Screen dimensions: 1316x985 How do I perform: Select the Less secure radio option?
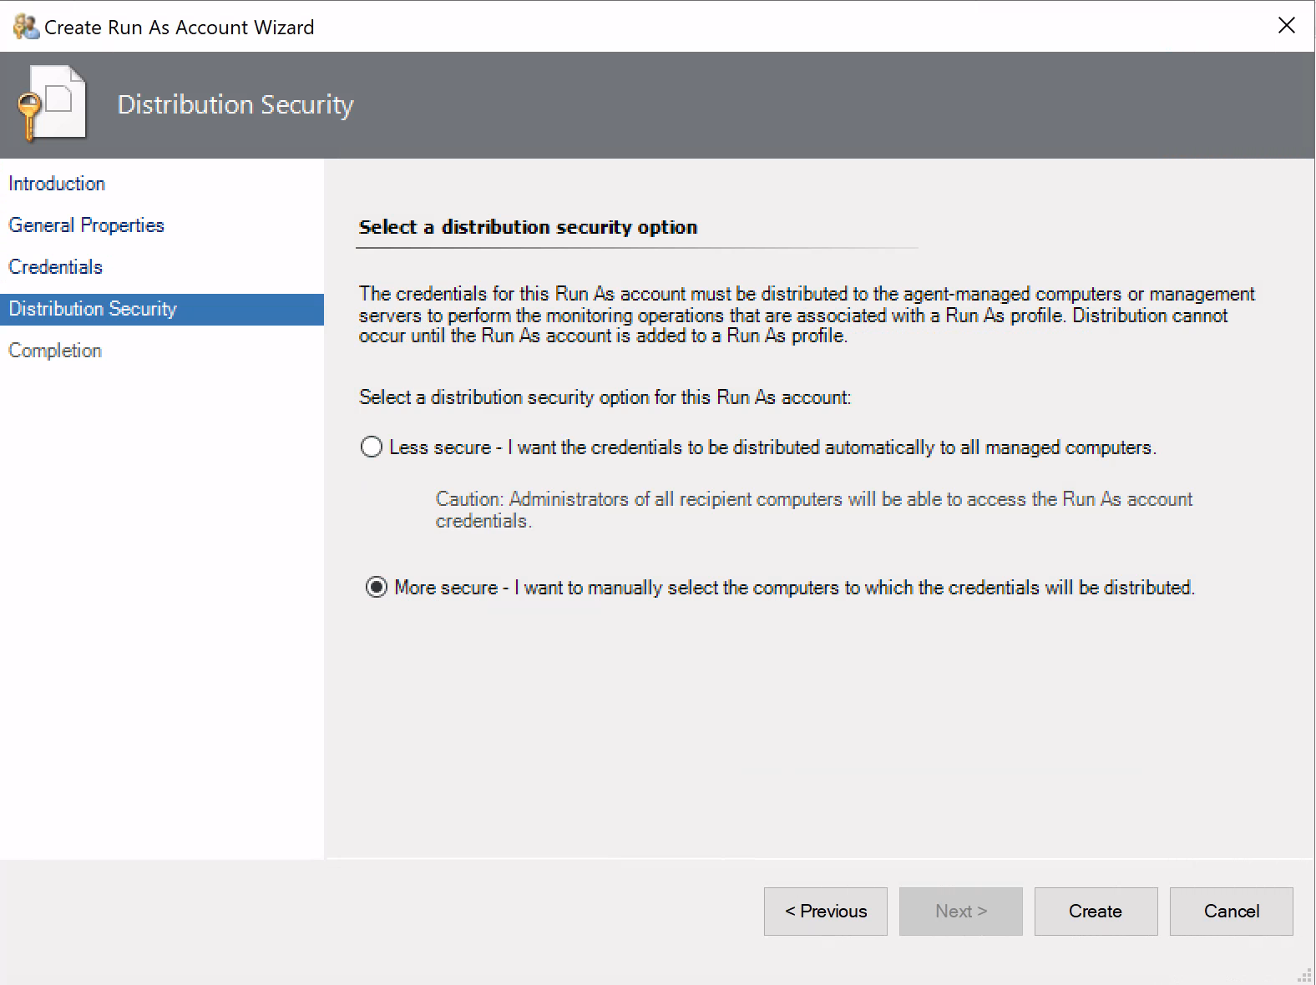372,447
